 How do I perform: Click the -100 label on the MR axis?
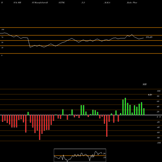click(159, 143)
